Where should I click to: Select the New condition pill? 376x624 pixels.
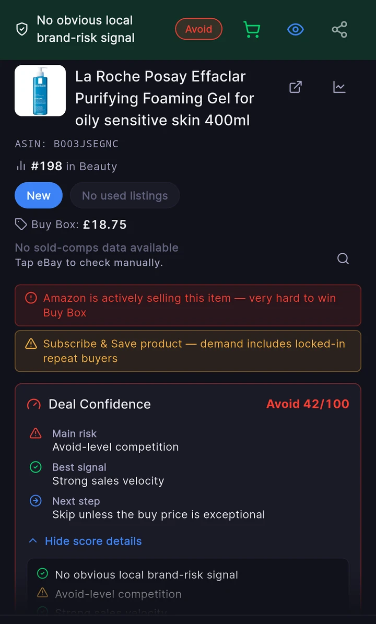click(x=39, y=195)
